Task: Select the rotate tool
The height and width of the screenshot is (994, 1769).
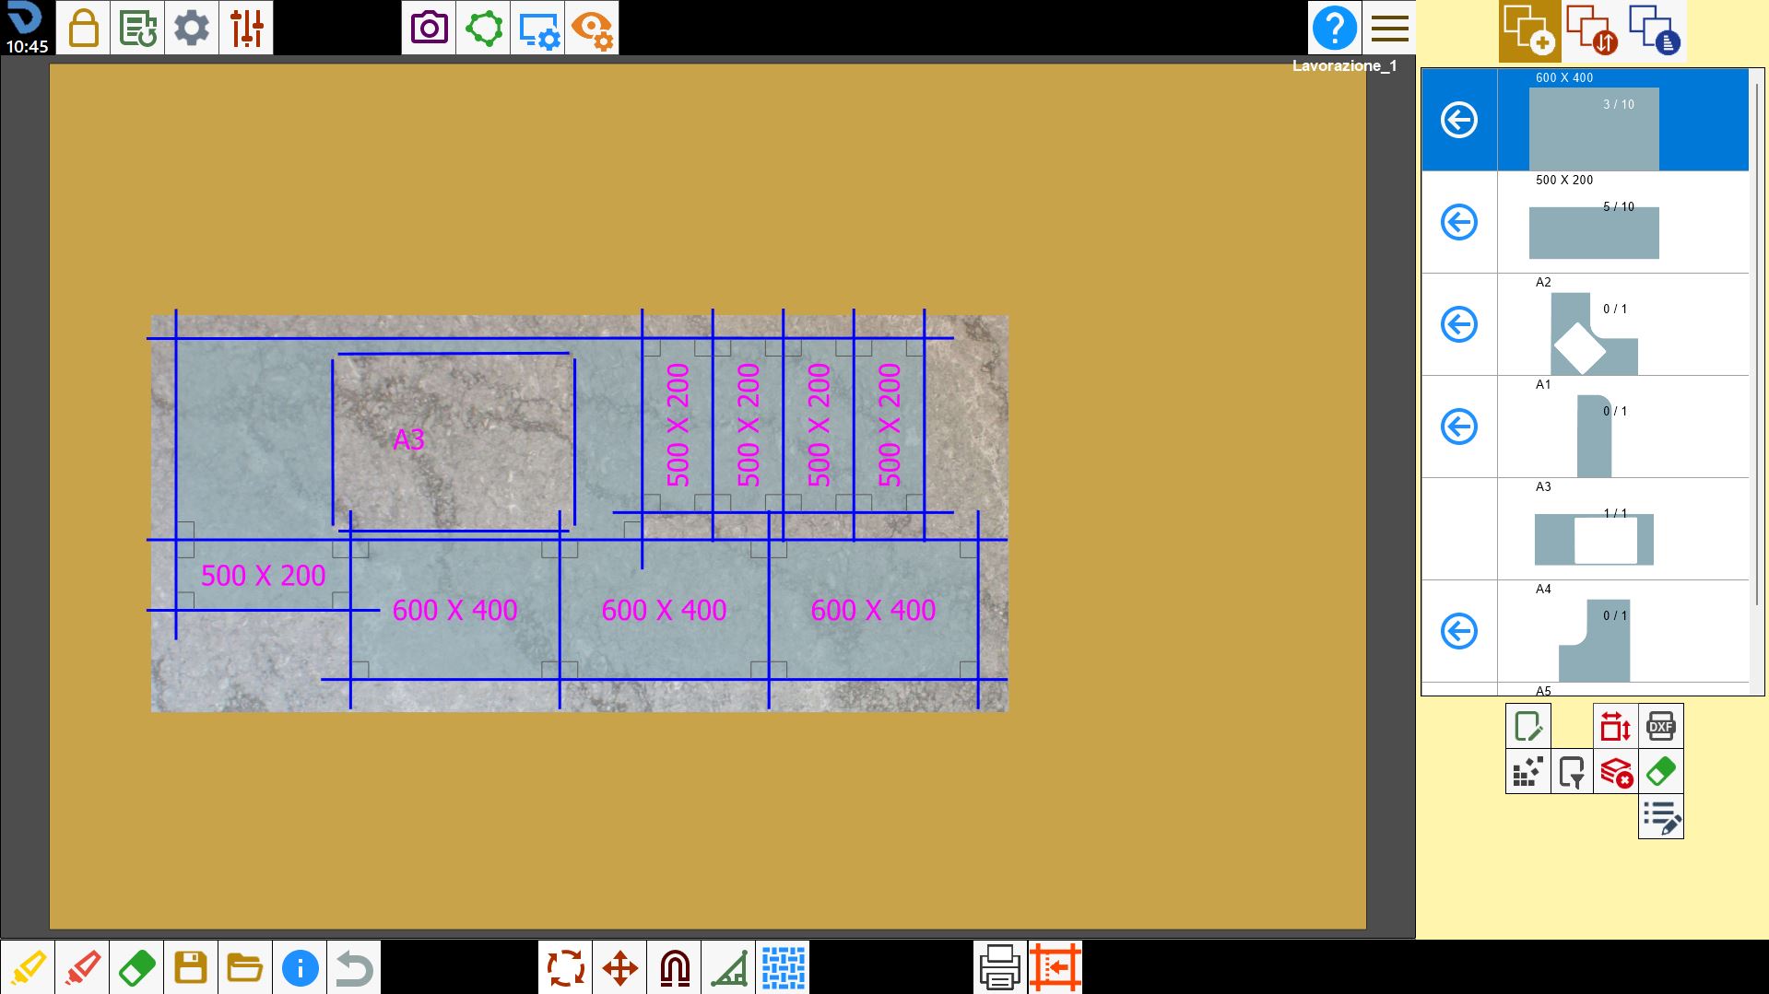Action: (x=565, y=967)
